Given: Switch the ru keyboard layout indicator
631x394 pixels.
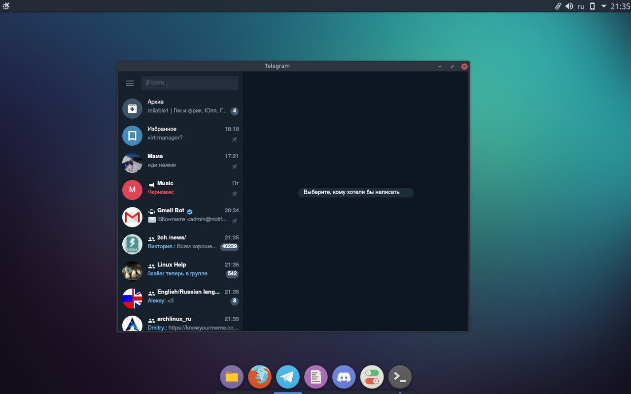Looking at the screenshot, I should pyautogui.click(x=581, y=6).
